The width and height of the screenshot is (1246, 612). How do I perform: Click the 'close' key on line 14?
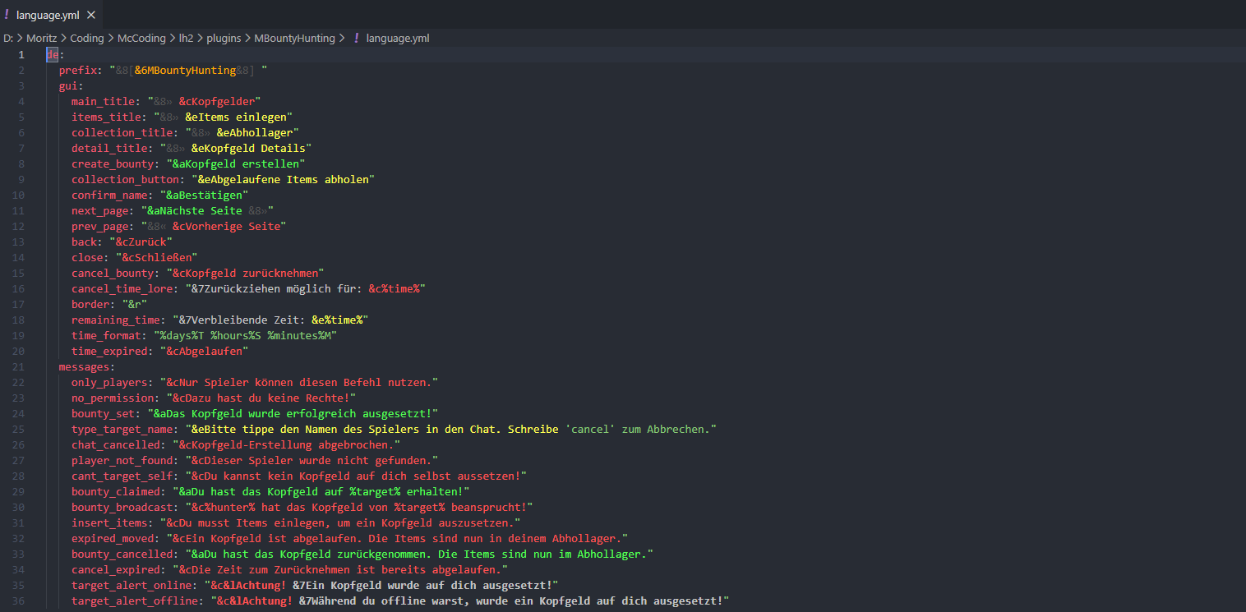87,257
